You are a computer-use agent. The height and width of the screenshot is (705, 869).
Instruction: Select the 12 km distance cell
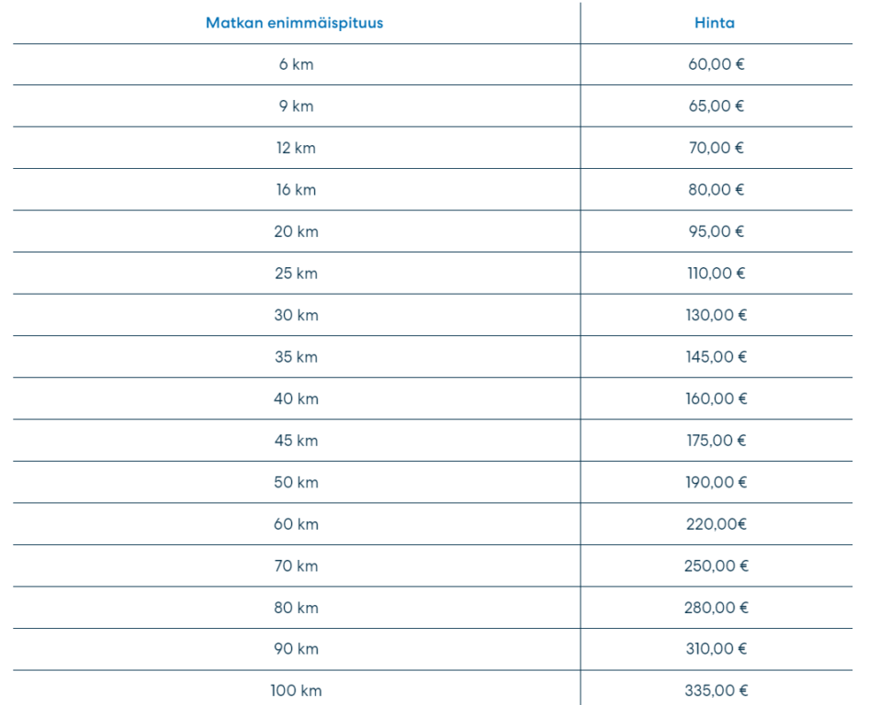295,148
